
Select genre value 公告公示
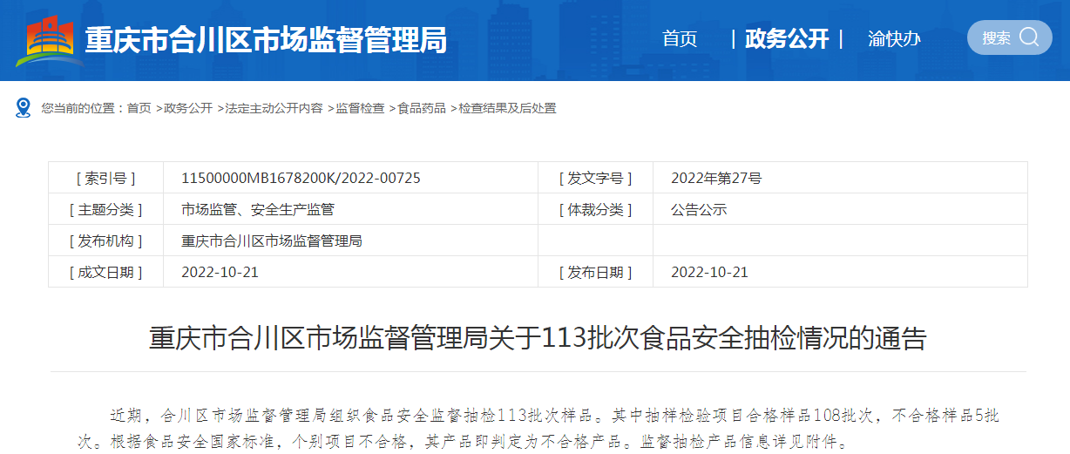pyautogui.click(x=699, y=209)
